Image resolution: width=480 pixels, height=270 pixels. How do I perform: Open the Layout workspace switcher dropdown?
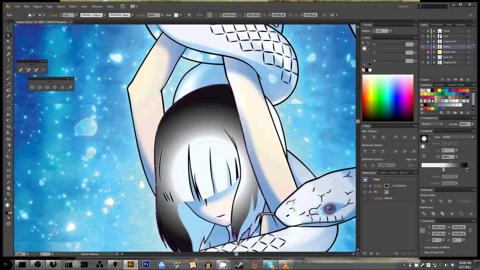coord(405,6)
